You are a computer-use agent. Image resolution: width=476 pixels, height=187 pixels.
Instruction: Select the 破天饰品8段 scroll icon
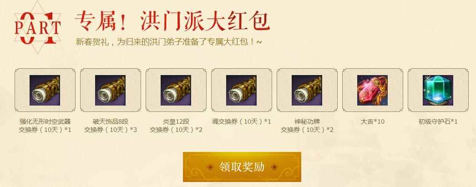[x=110, y=91]
